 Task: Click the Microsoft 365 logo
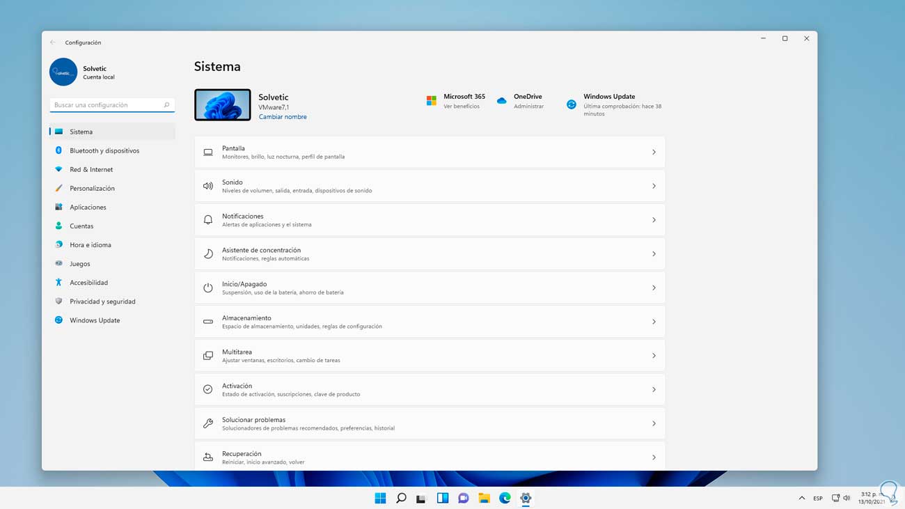point(432,101)
